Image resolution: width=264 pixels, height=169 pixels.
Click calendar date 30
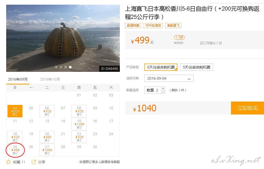click(95, 147)
